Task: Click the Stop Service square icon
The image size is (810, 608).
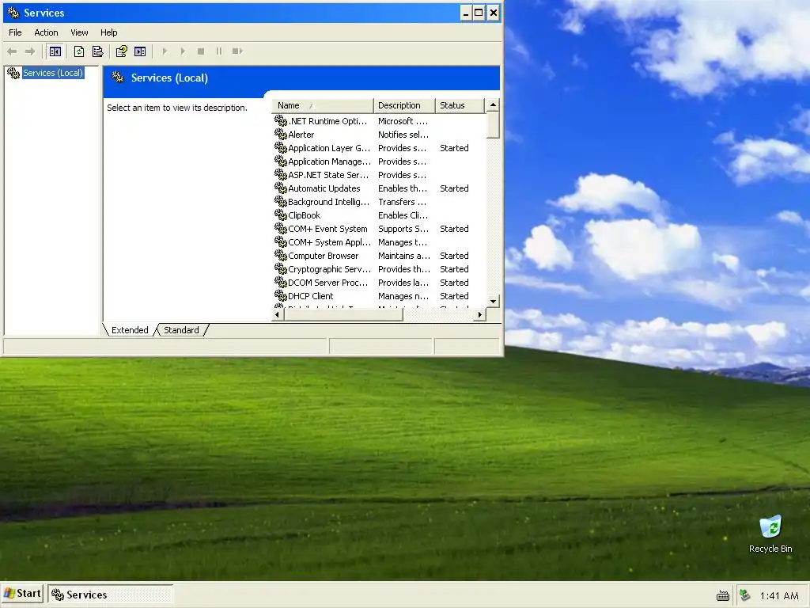Action: [201, 51]
